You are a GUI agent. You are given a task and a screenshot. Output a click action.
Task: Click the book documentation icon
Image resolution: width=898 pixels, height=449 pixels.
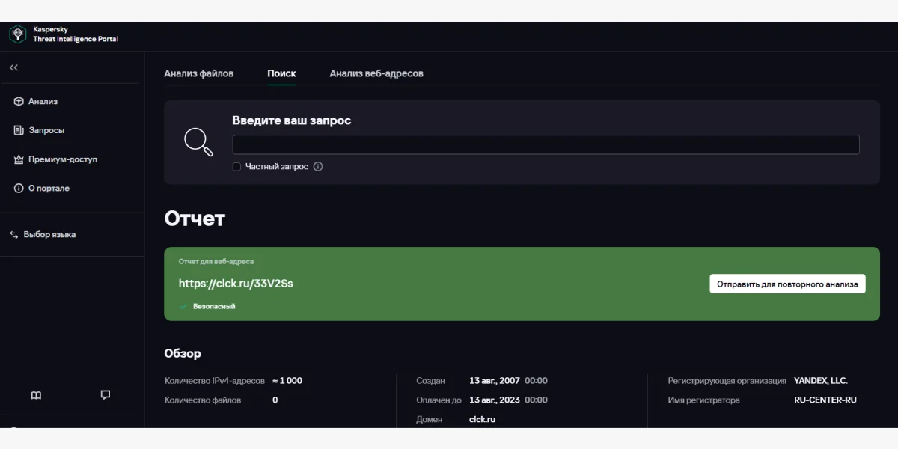(x=36, y=395)
